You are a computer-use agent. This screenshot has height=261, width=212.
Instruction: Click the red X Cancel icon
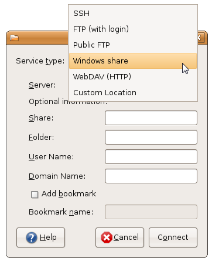[x=107, y=237]
